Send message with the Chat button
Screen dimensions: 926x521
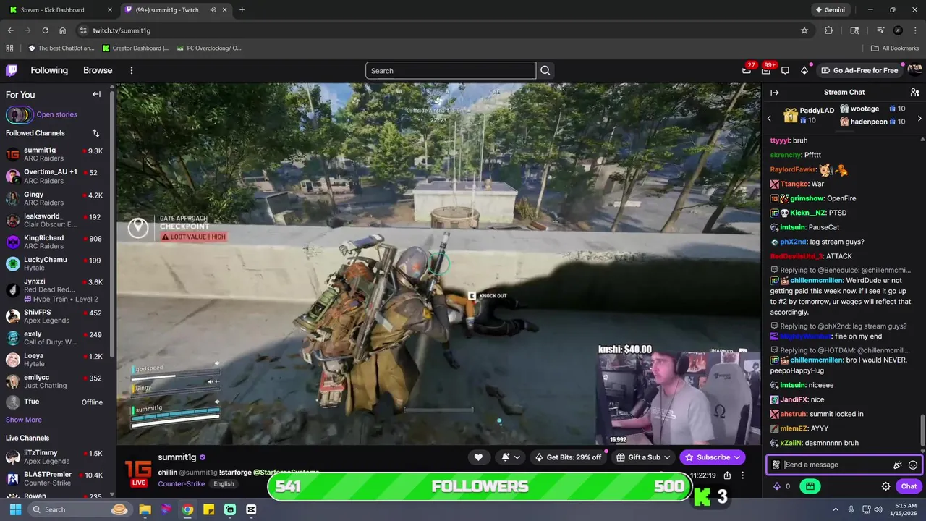[x=909, y=486]
